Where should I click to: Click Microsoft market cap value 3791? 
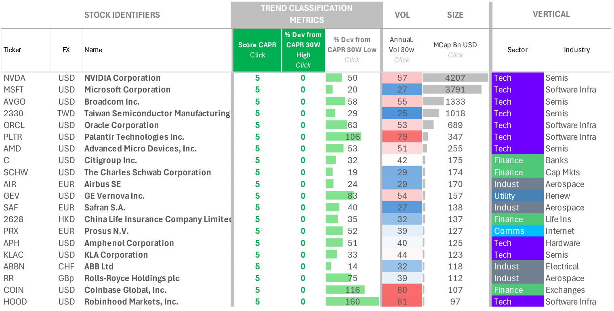(x=455, y=90)
